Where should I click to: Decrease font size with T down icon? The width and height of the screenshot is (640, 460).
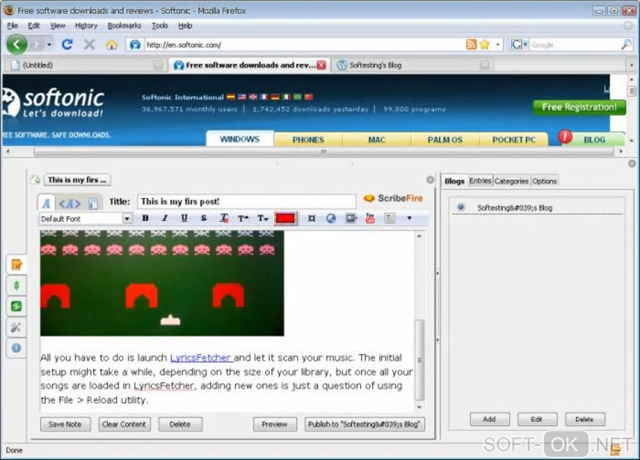coord(263,218)
